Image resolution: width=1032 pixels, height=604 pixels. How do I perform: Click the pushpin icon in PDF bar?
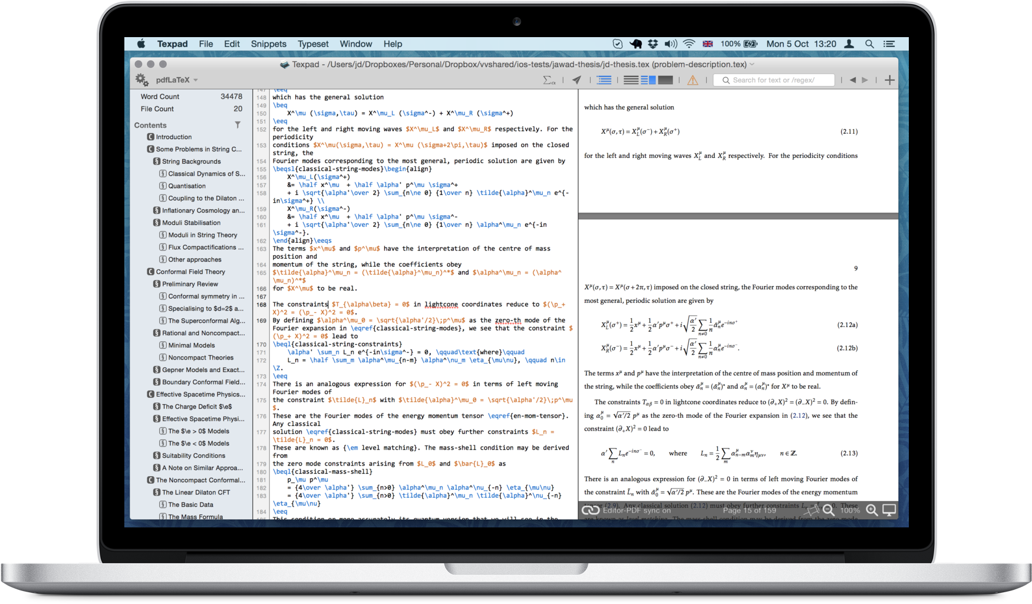pos(812,510)
